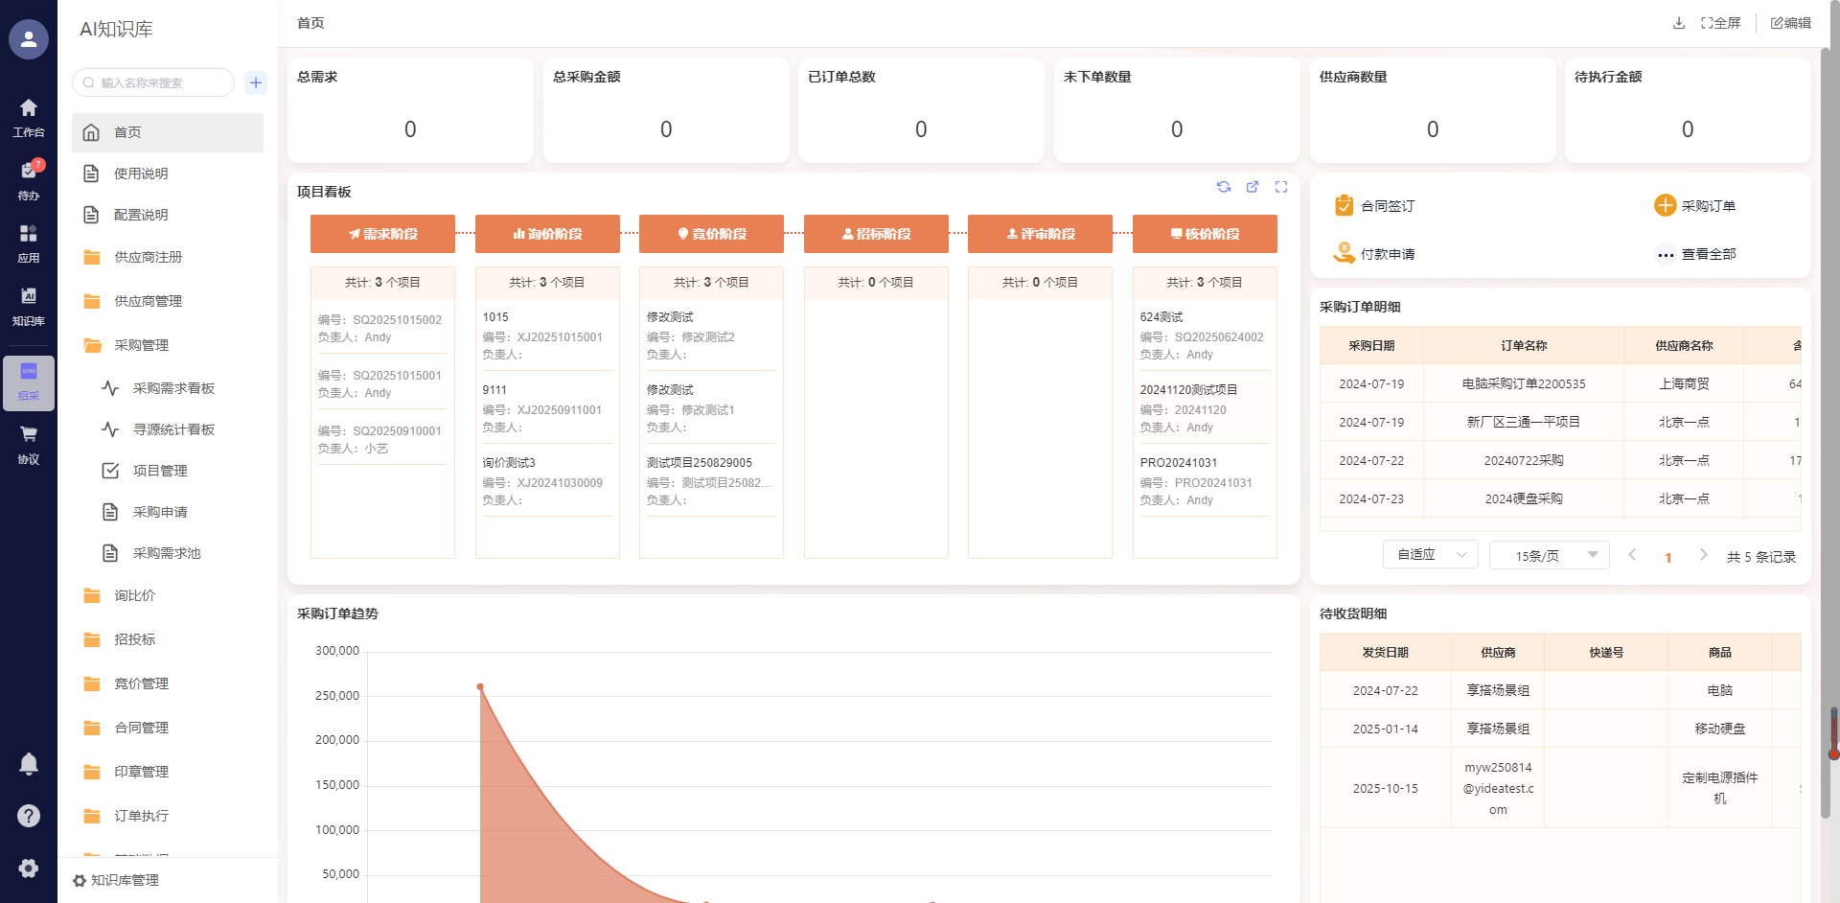Click the 需求阶段 stage header

[x=382, y=234]
